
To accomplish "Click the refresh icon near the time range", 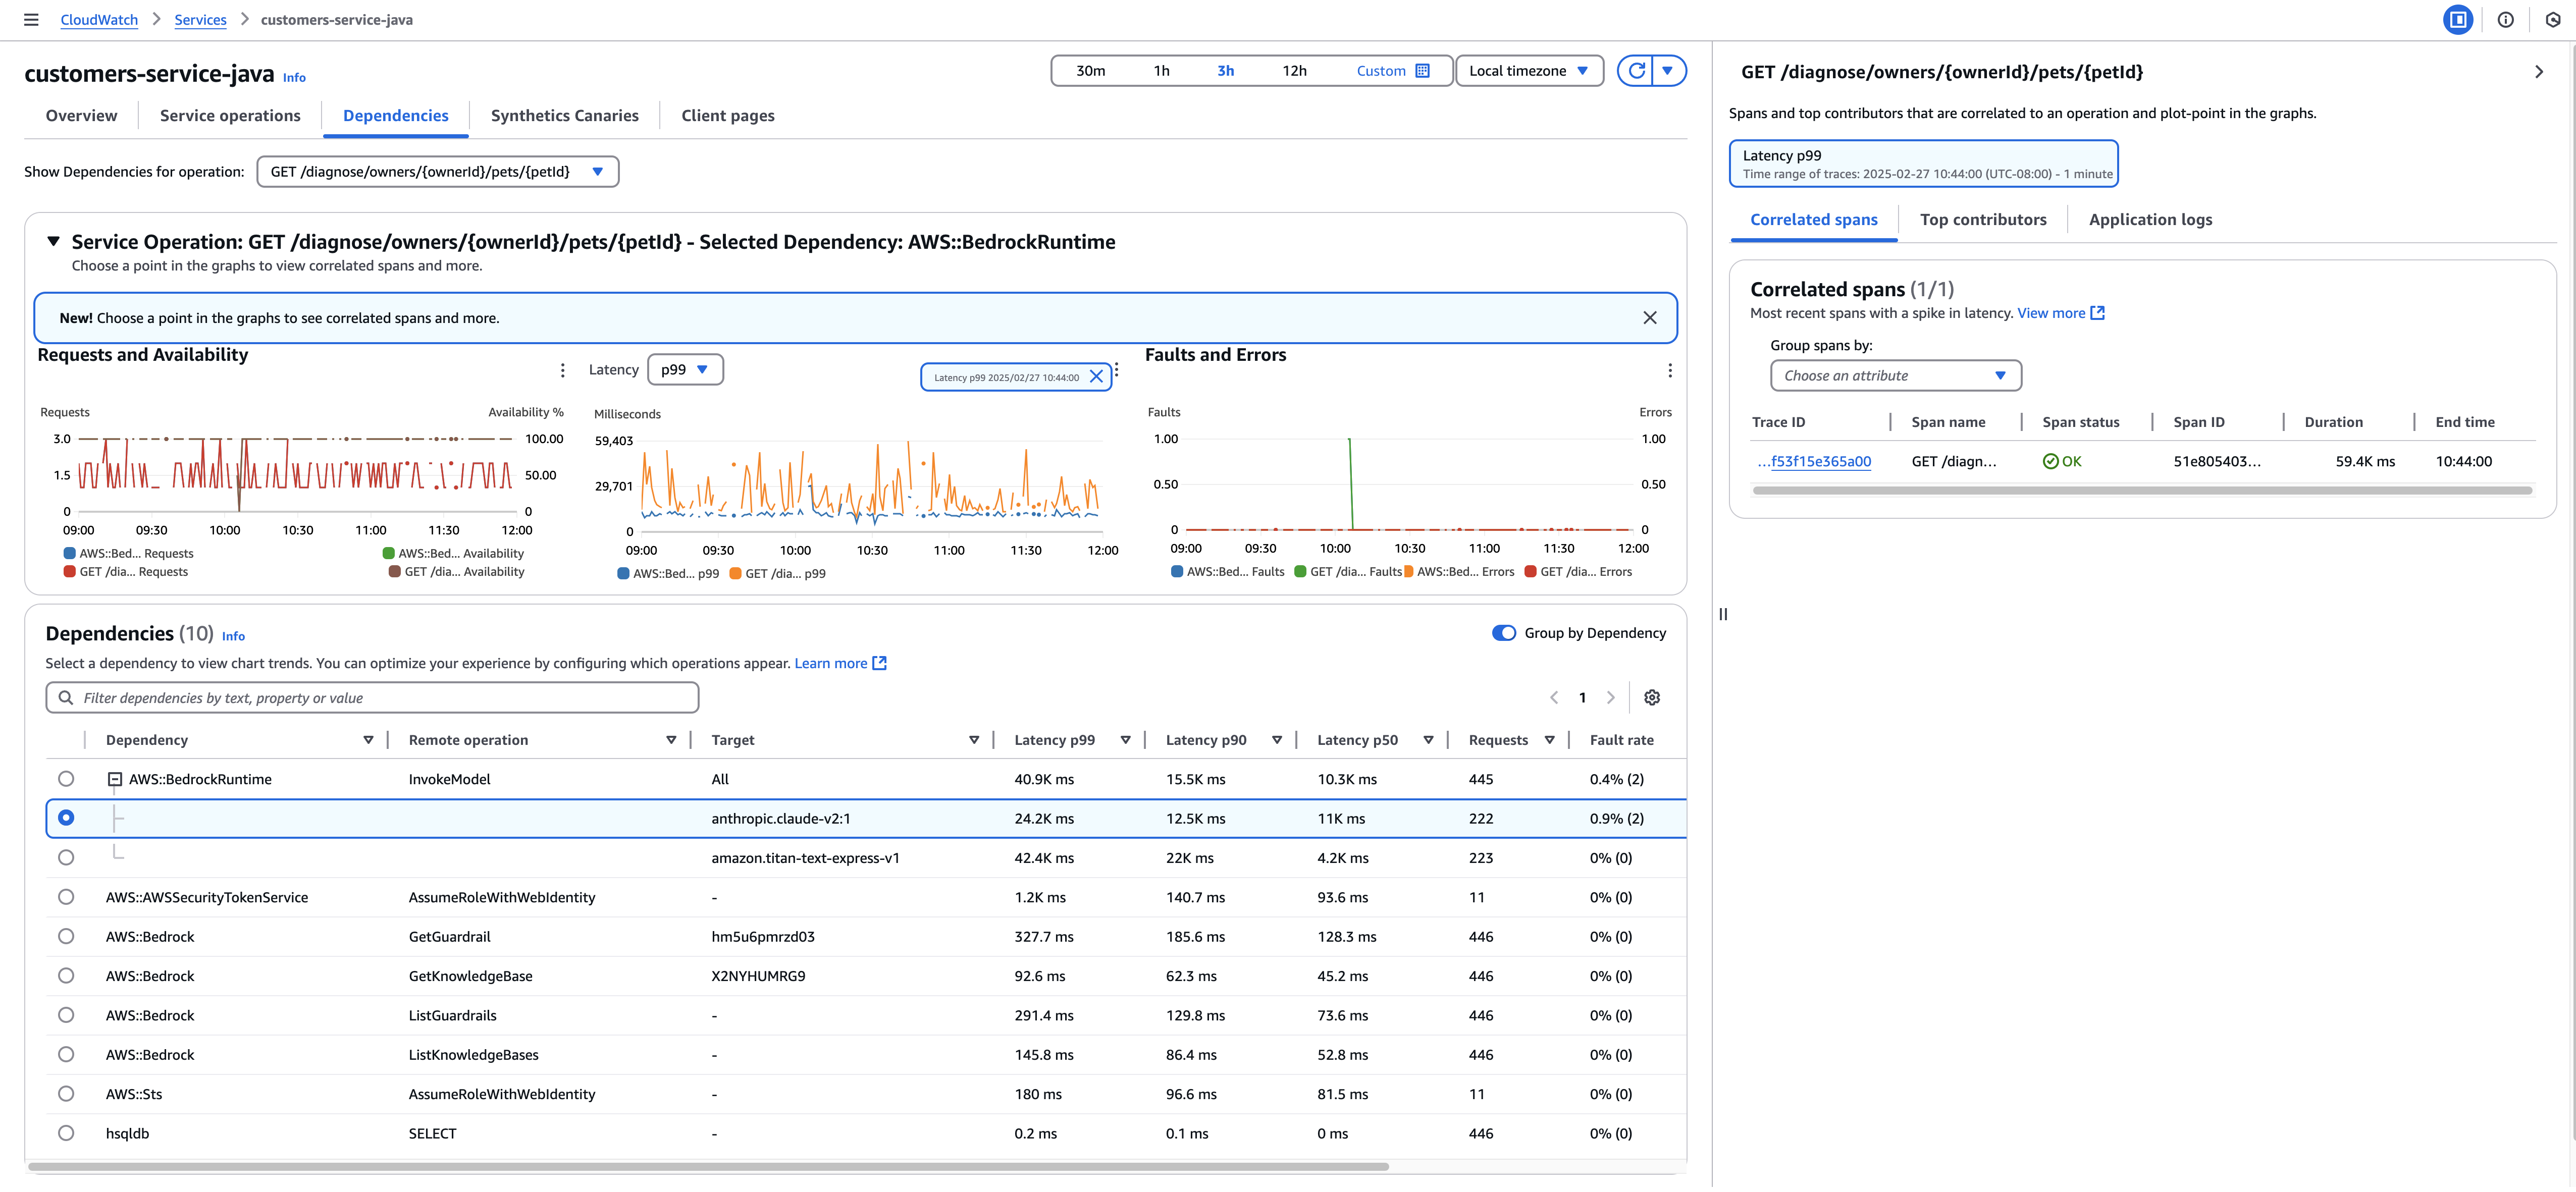I will click(1636, 70).
